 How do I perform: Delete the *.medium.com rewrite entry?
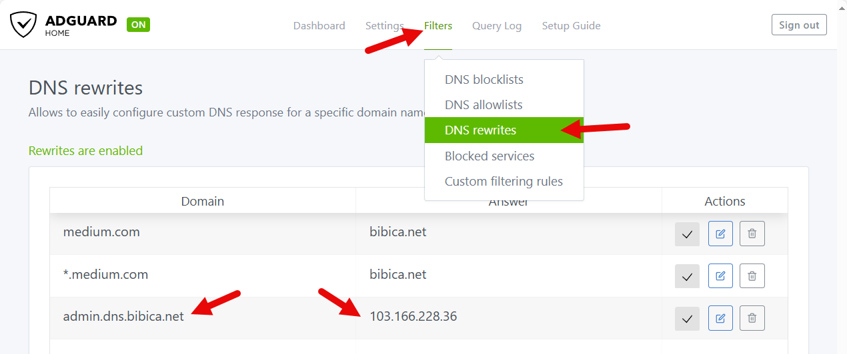pyautogui.click(x=752, y=275)
